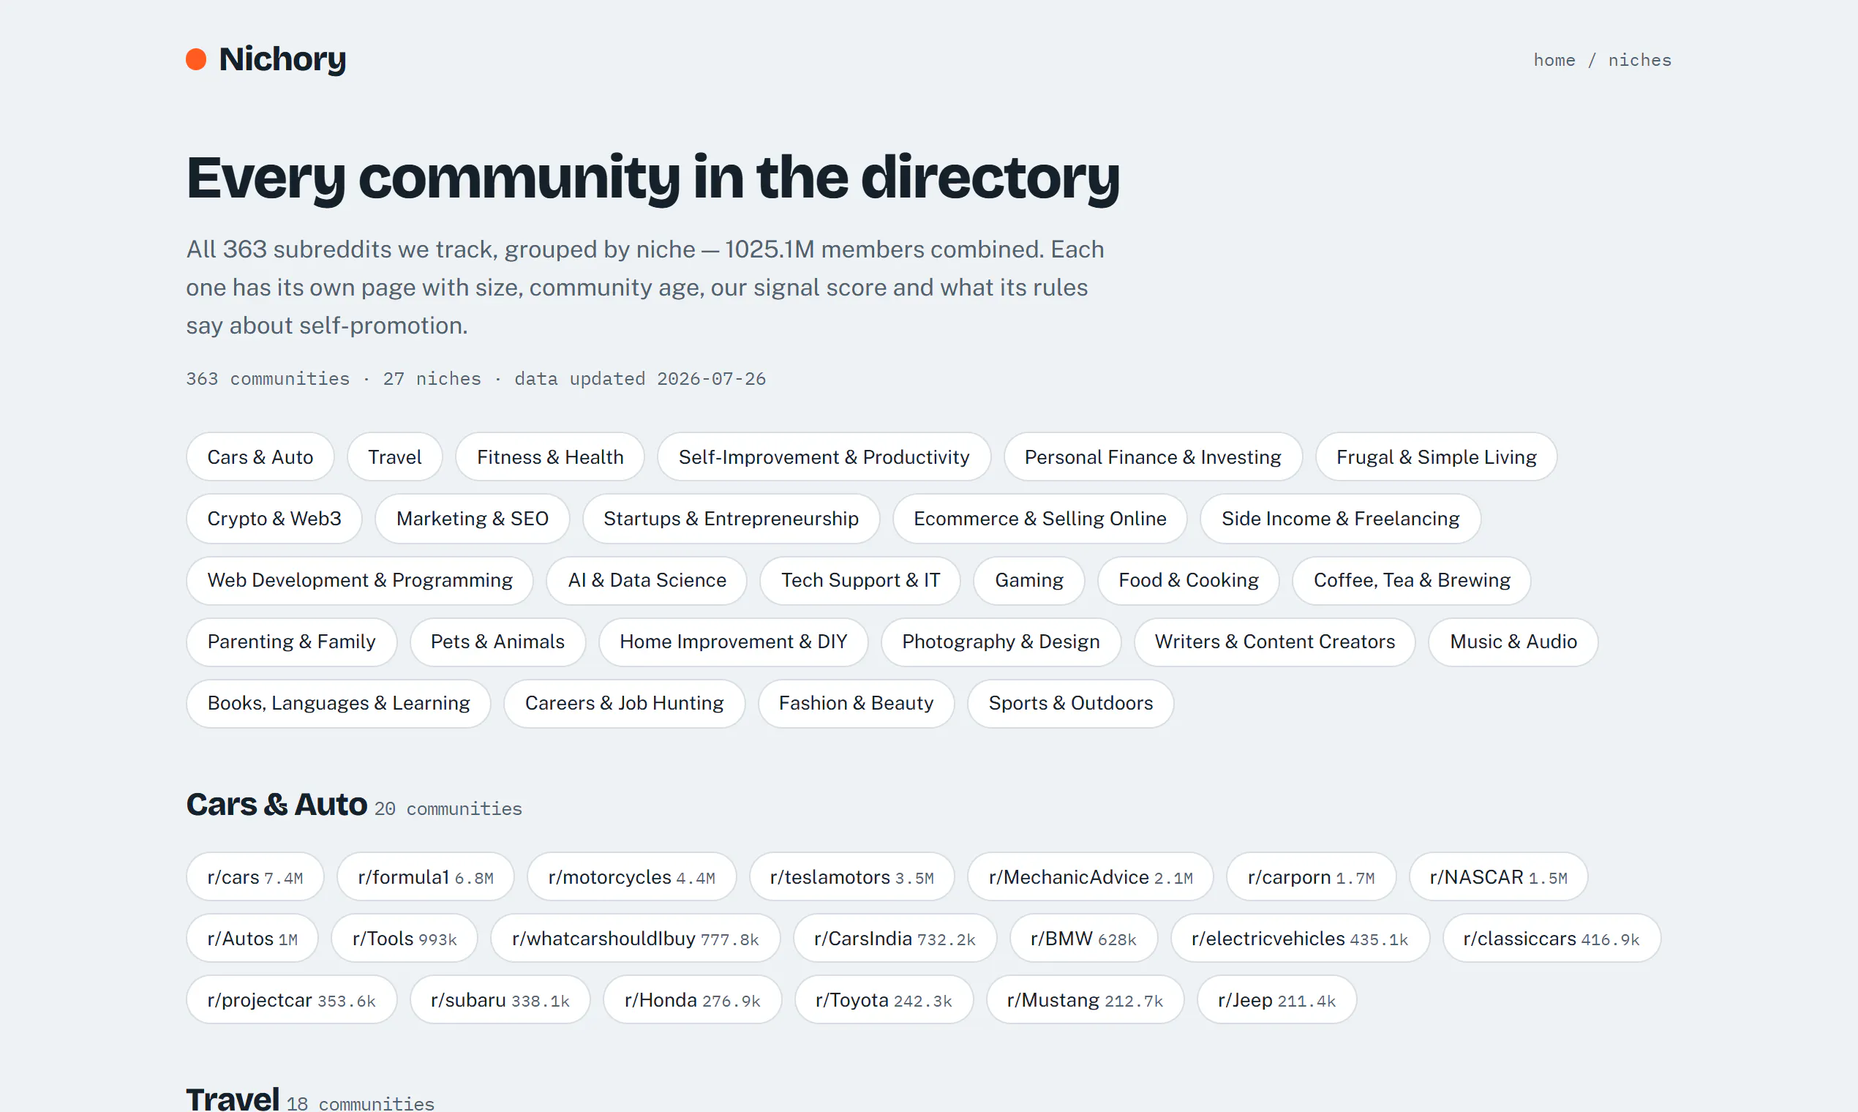Click the orange Nichory logo dot
Viewport: 1858px width, 1112px height.
click(195, 59)
